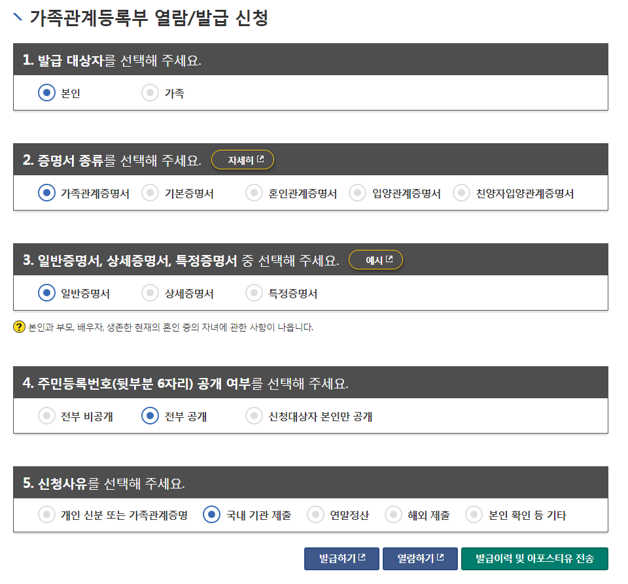This screenshot has height=584, width=628.
Task: Choose 가족관계증명서 certificate type
Action: click(x=47, y=193)
